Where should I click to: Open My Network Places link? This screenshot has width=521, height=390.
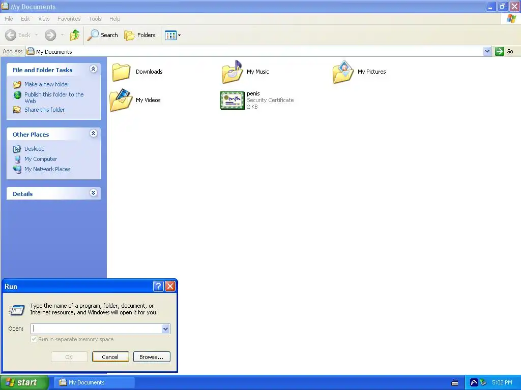pyautogui.click(x=47, y=169)
